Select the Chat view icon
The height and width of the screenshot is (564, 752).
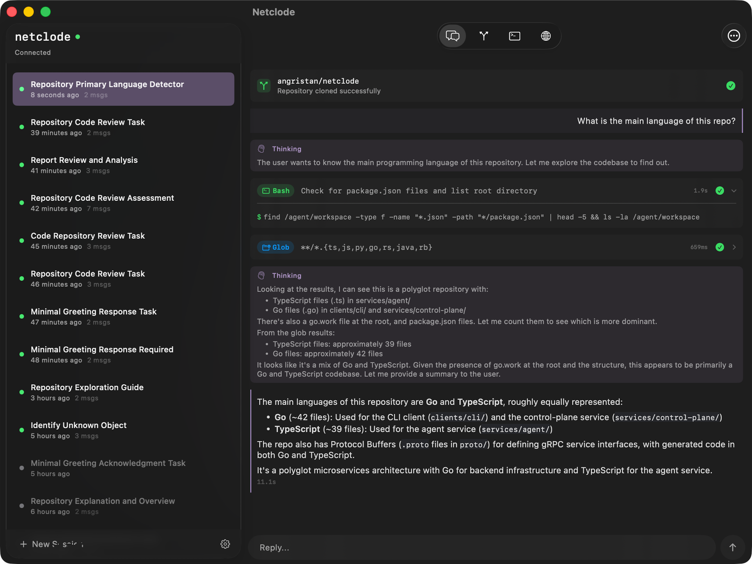[453, 36]
